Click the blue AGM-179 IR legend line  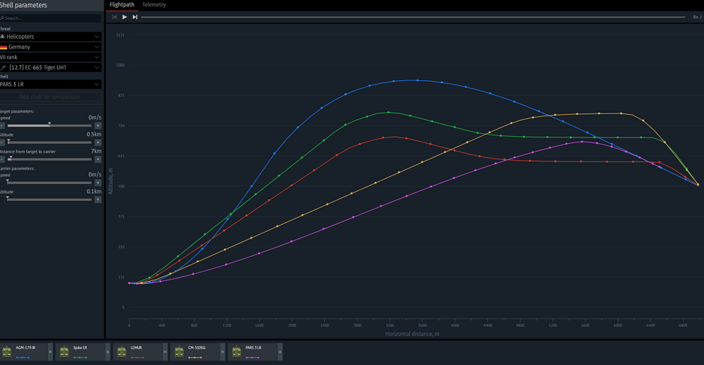[23, 358]
